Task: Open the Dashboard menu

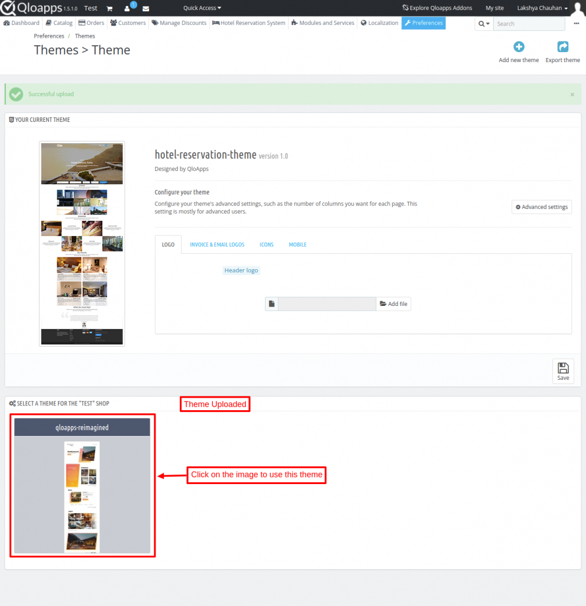Action: pyautogui.click(x=21, y=23)
